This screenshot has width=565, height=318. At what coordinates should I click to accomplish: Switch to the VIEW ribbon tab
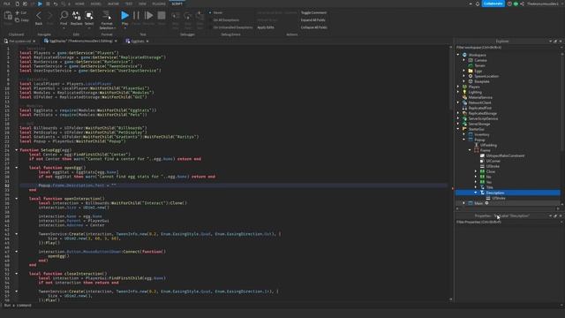[x=142, y=4]
